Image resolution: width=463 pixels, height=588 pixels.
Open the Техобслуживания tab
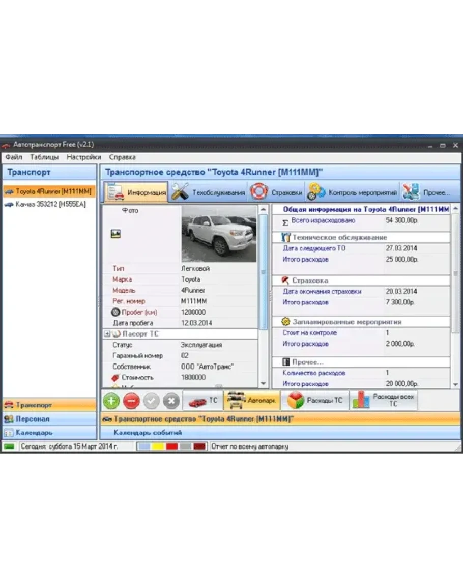[x=208, y=193]
